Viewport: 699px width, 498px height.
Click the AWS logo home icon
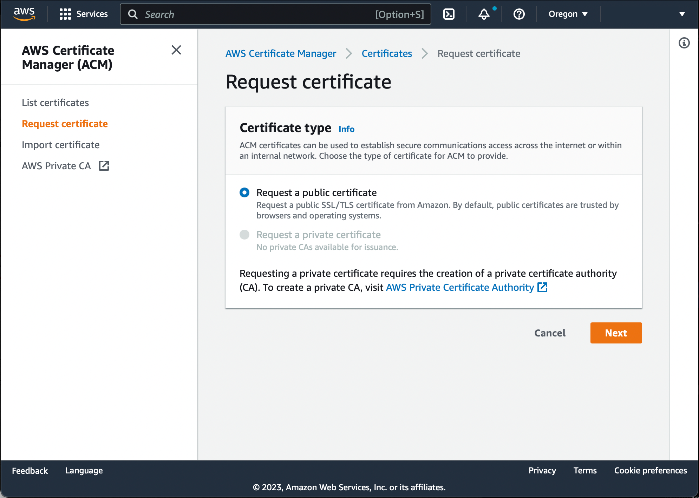[24, 14]
